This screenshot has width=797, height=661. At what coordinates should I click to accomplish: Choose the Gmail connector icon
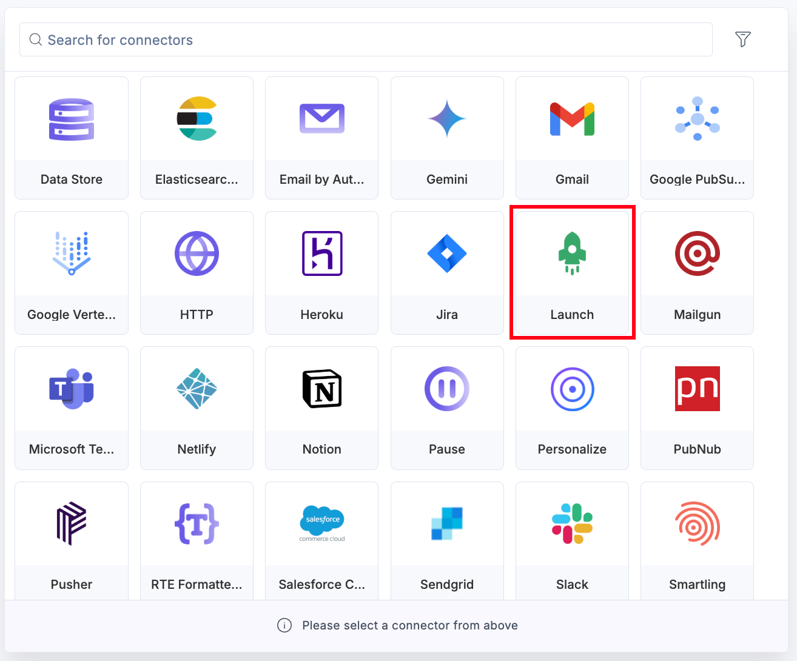click(x=572, y=119)
